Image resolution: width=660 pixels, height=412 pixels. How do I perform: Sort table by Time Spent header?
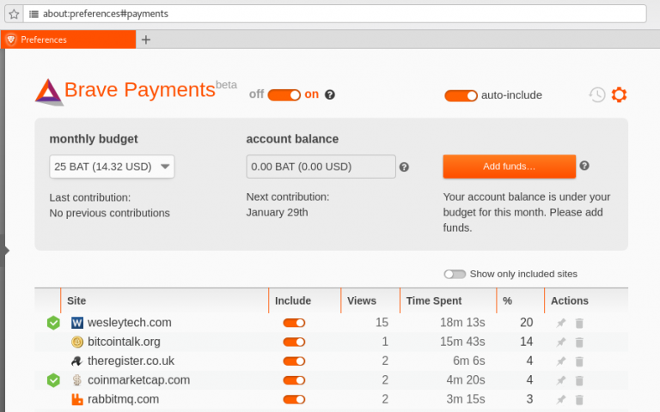click(434, 300)
